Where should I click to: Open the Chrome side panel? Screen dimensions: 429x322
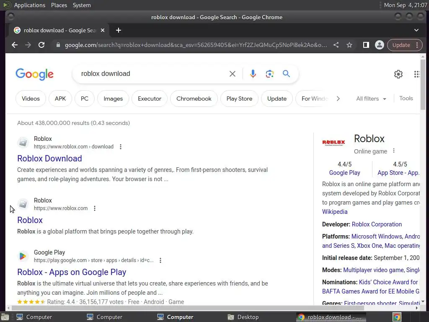click(x=366, y=45)
